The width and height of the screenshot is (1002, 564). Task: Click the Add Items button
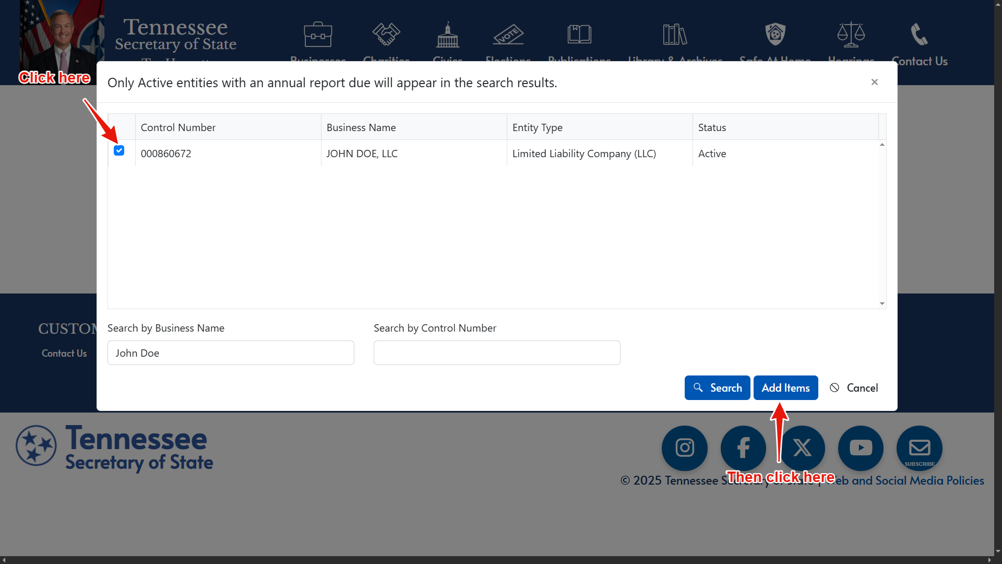(x=785, y=388)
